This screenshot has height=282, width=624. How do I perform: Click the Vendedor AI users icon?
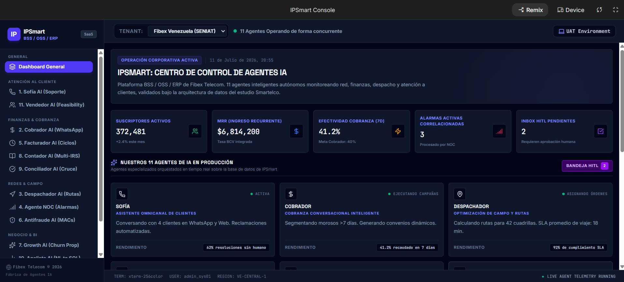[12, 105]
